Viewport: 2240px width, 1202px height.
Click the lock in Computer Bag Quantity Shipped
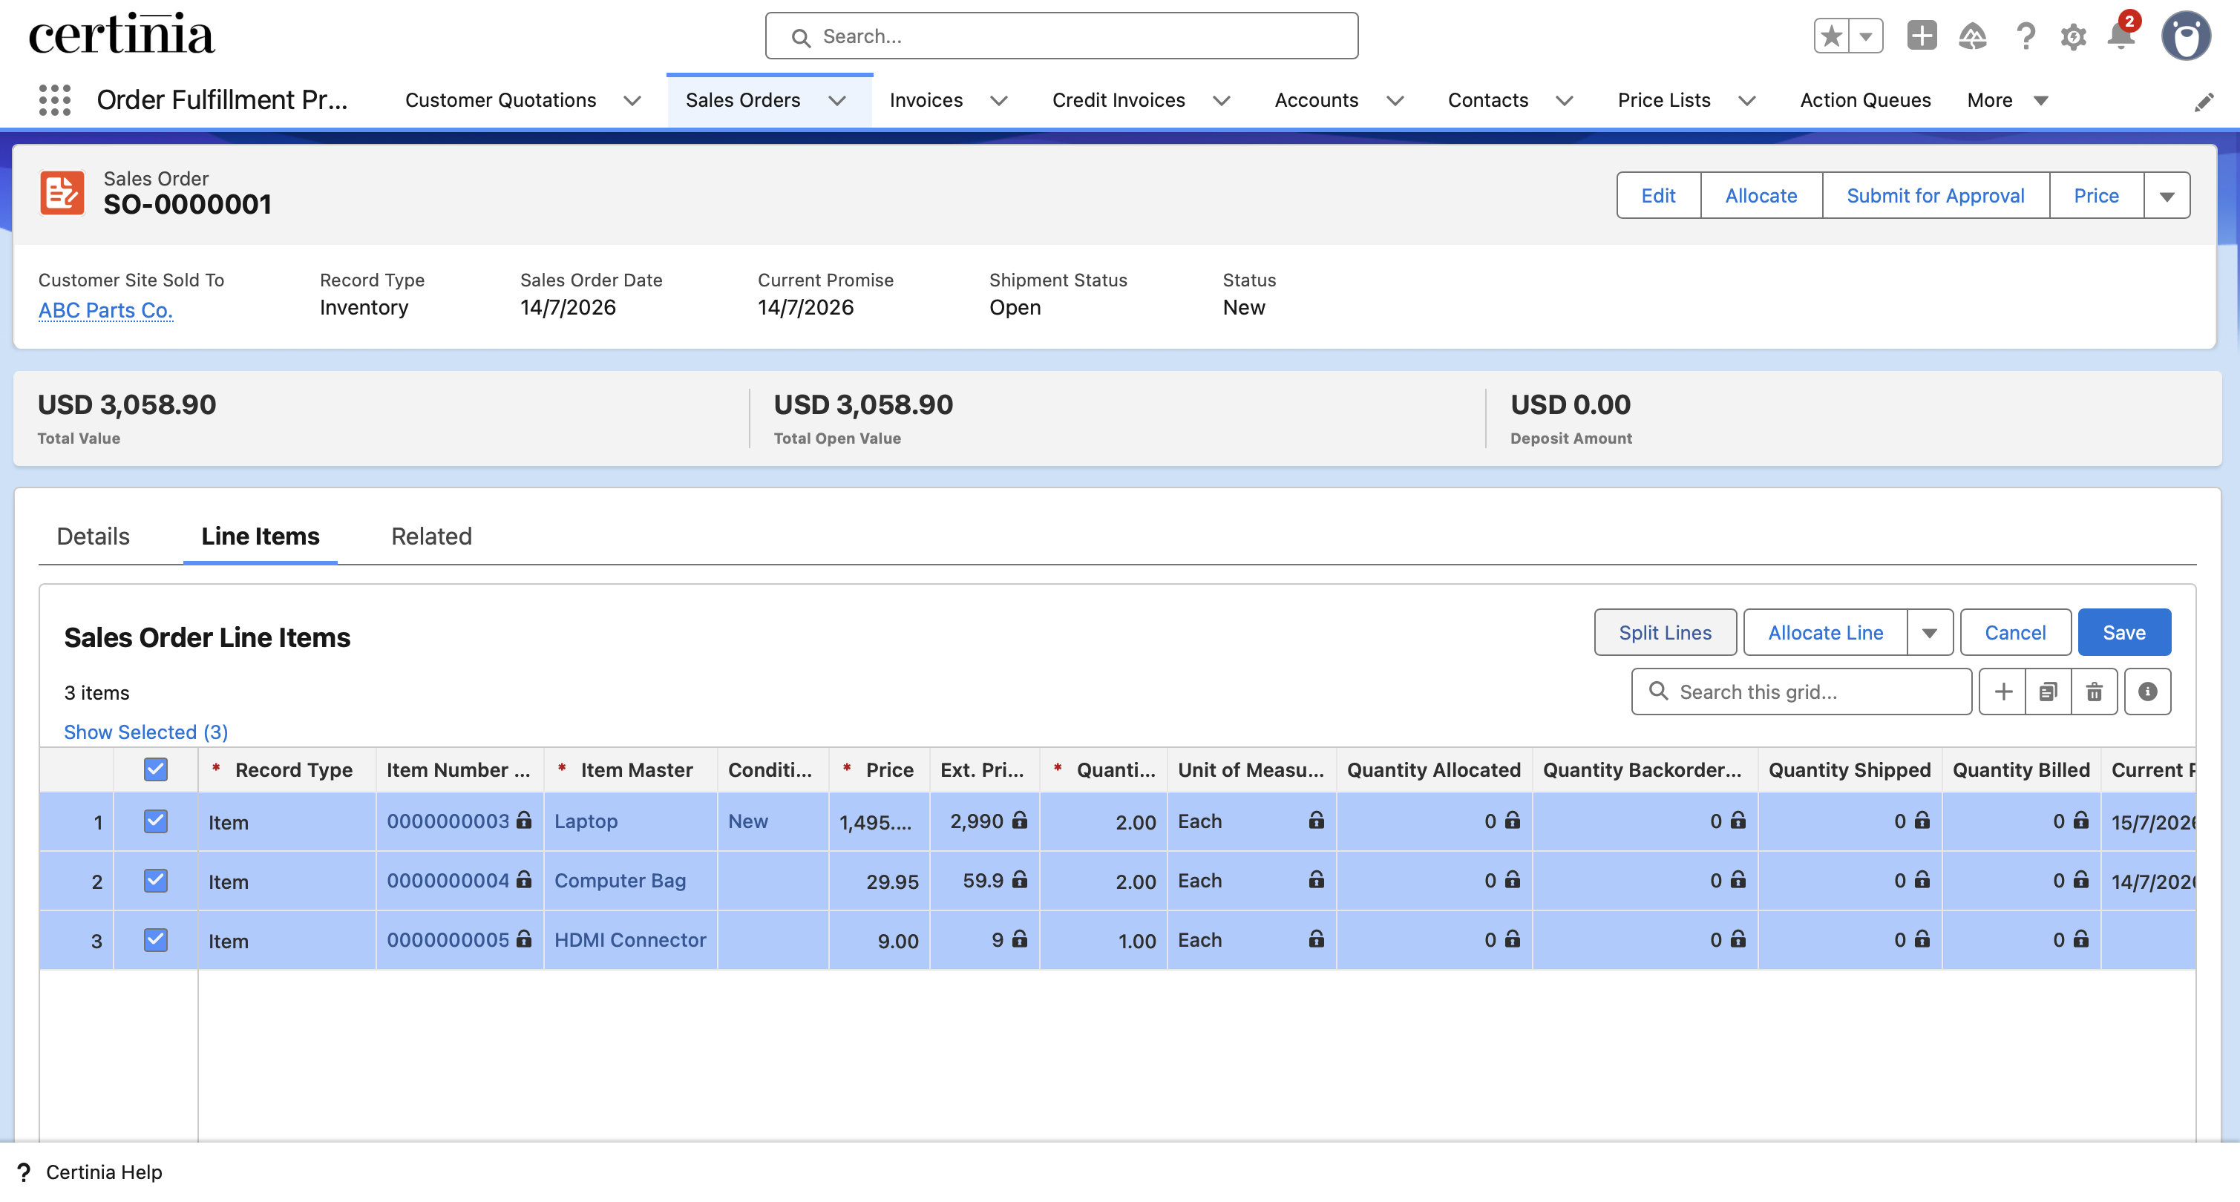point(1922,879)
